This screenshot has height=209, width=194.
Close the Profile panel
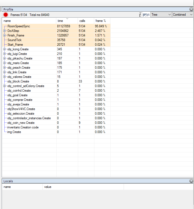point(191,9)
